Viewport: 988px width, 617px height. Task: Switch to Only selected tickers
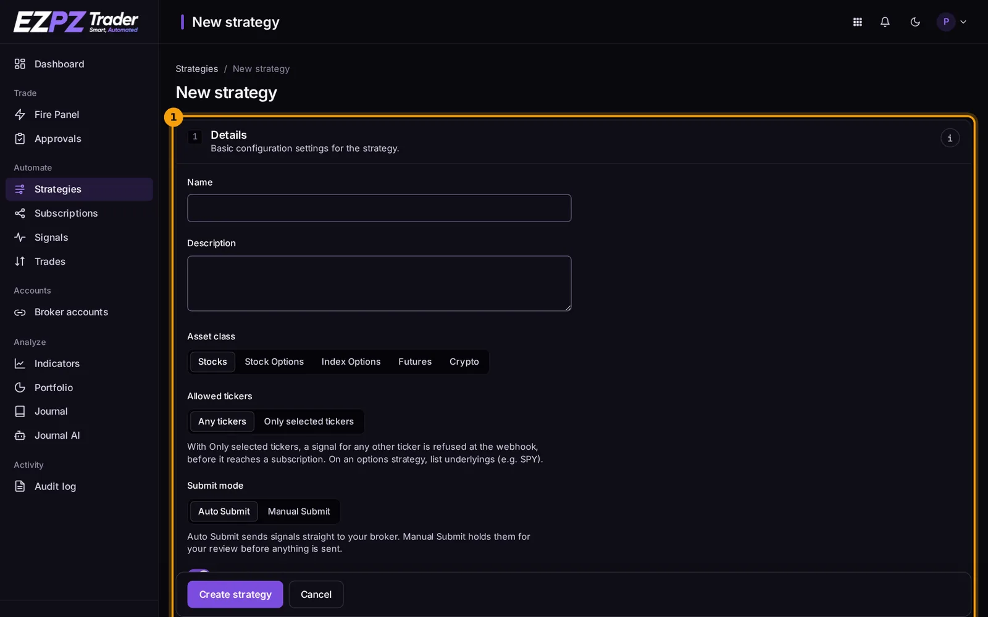coord(309,422)
